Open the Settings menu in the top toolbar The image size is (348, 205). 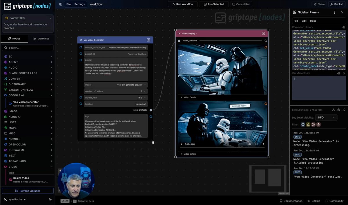tap(79, 4)
